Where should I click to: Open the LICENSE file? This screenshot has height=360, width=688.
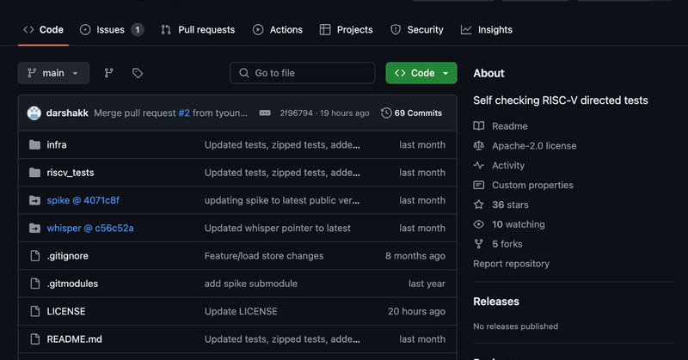66,311
